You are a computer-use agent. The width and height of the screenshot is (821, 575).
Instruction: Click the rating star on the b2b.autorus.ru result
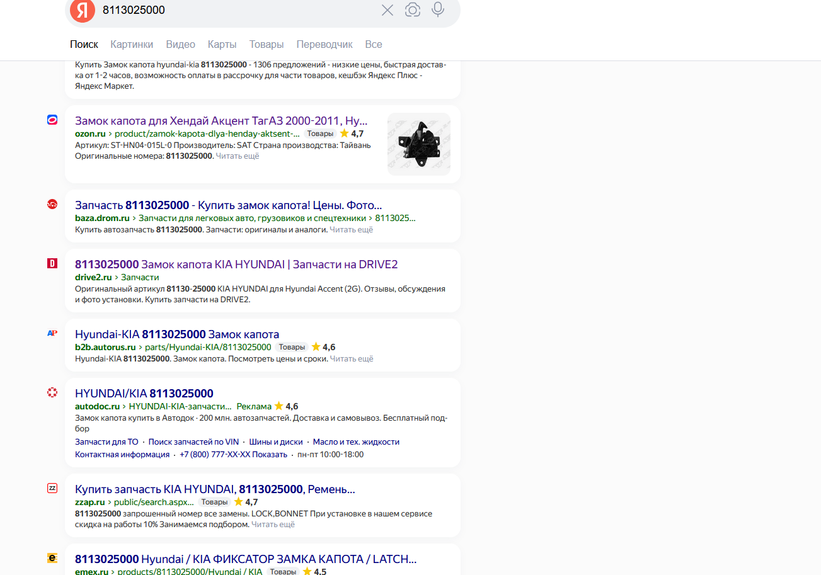tap(316, 347)
